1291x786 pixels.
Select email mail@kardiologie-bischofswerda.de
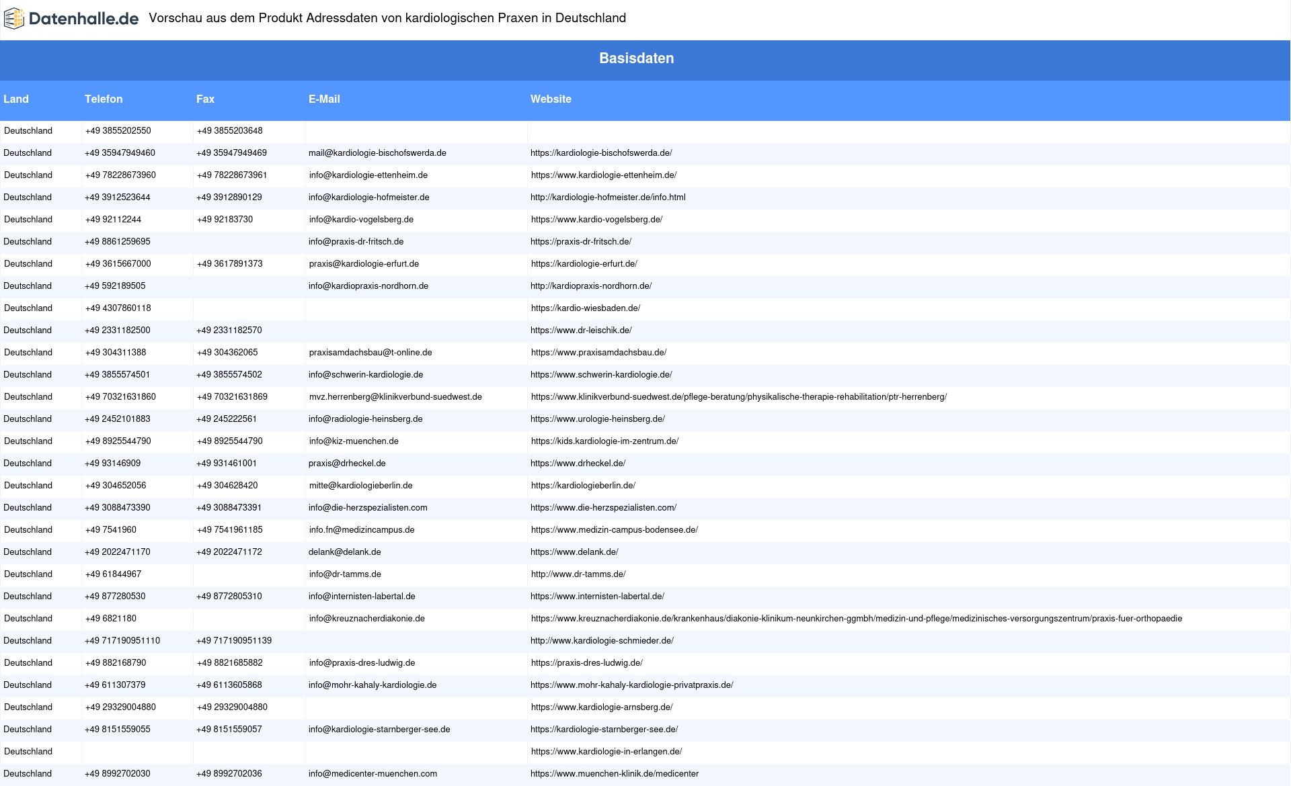click(x=377, y=153)
